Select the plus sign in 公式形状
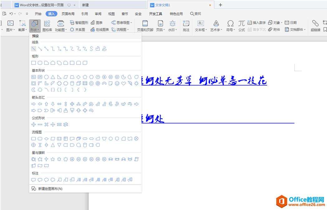This screenshot has width=327, height=210. tap(34, 125)
